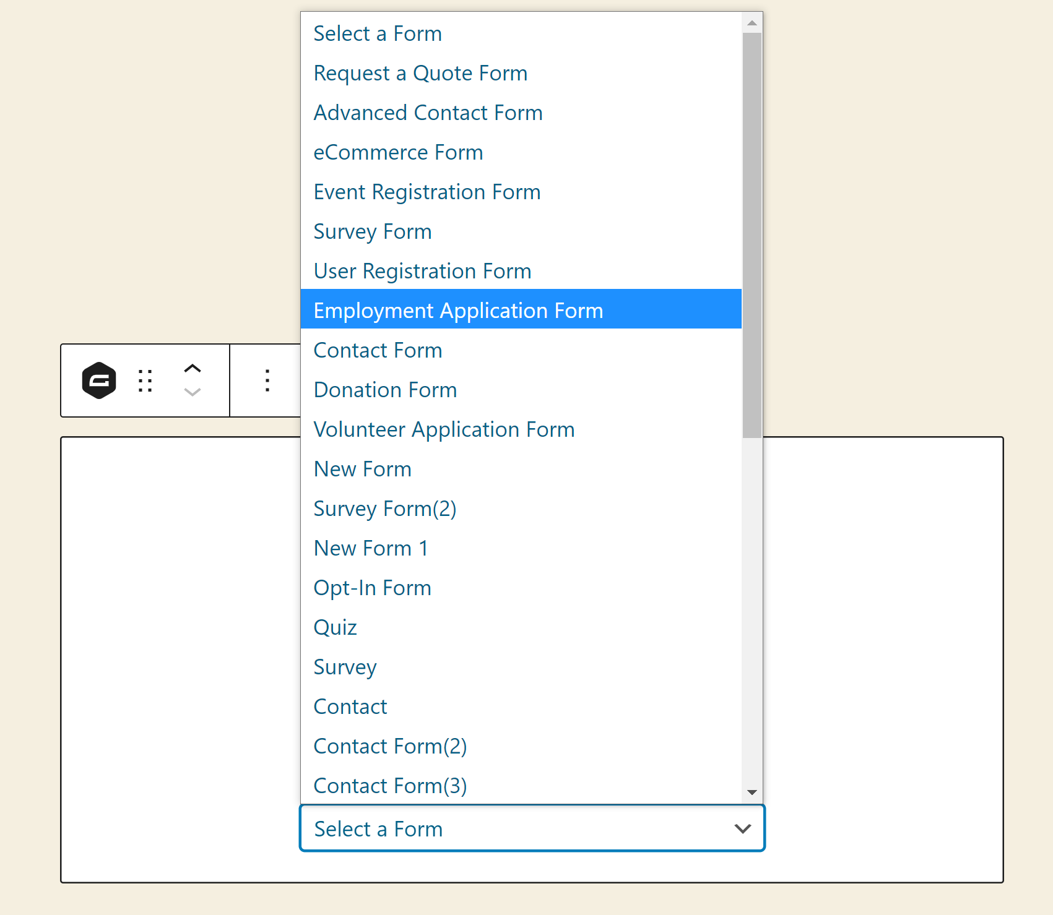Open the Select a Form dropdown chevron
This screenshot has height=915, width=1053.
coord(742,828)
